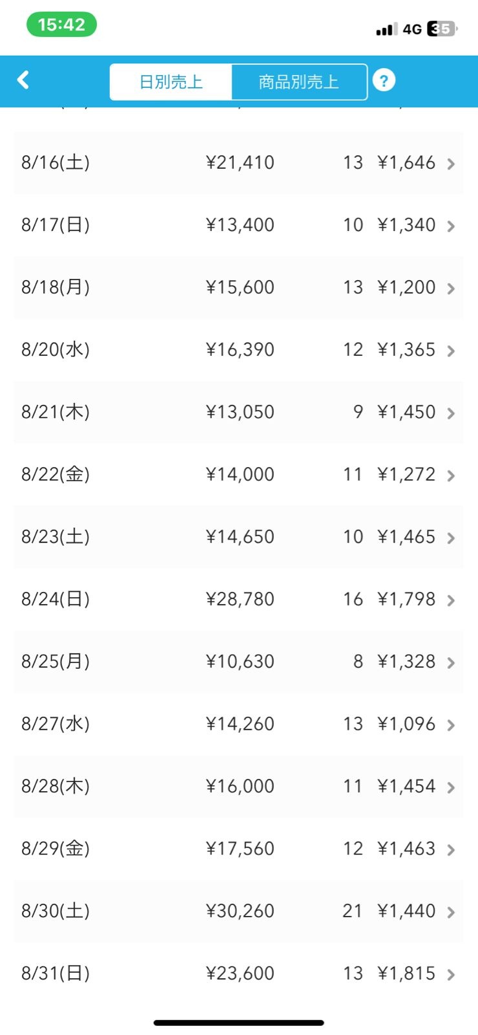Select the 8/21(木) date label
Viewport: 478px width, 1035px height.
click(x=56, y=412)
